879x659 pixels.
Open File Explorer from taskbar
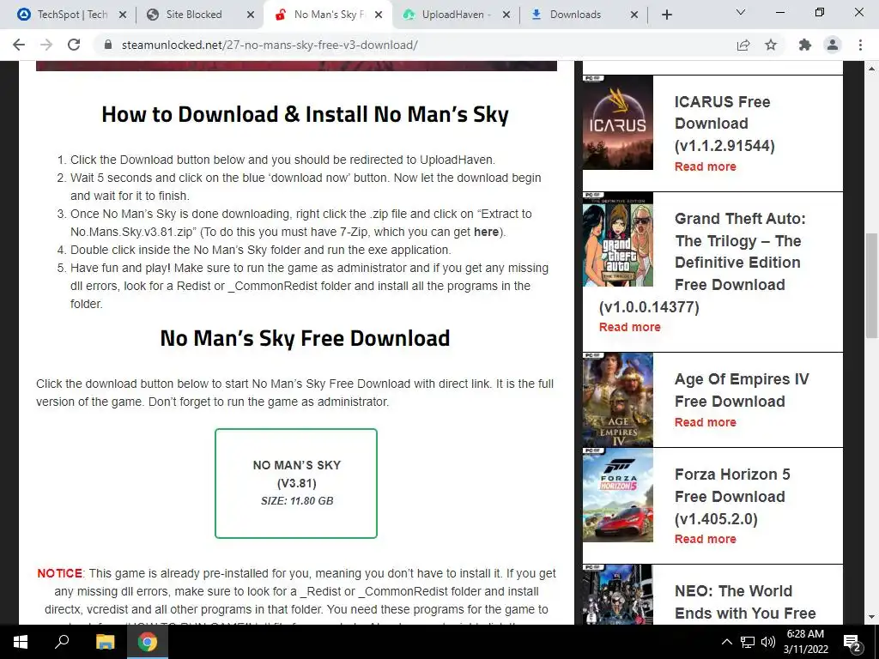(105, 642)
